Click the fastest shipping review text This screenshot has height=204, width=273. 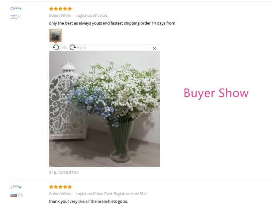112,23
